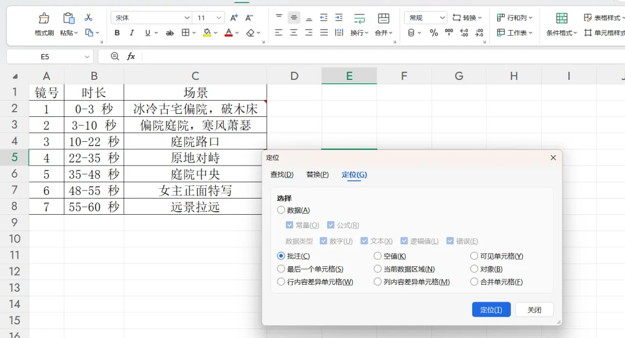Image resolution: width=625 pixels, height=338 pixels.
Task: Click the 定位(T) button
Action: pyautogui.click(x=491, y=310)
